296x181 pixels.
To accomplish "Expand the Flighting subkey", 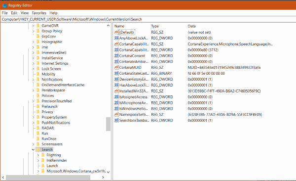I will pos(38,155).
